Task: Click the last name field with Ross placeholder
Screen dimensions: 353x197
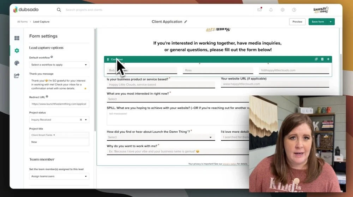Action: click(218, 70)
